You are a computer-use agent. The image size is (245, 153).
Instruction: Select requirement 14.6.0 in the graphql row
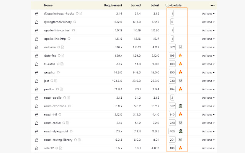pyautogui.click(x=118, y=72)
